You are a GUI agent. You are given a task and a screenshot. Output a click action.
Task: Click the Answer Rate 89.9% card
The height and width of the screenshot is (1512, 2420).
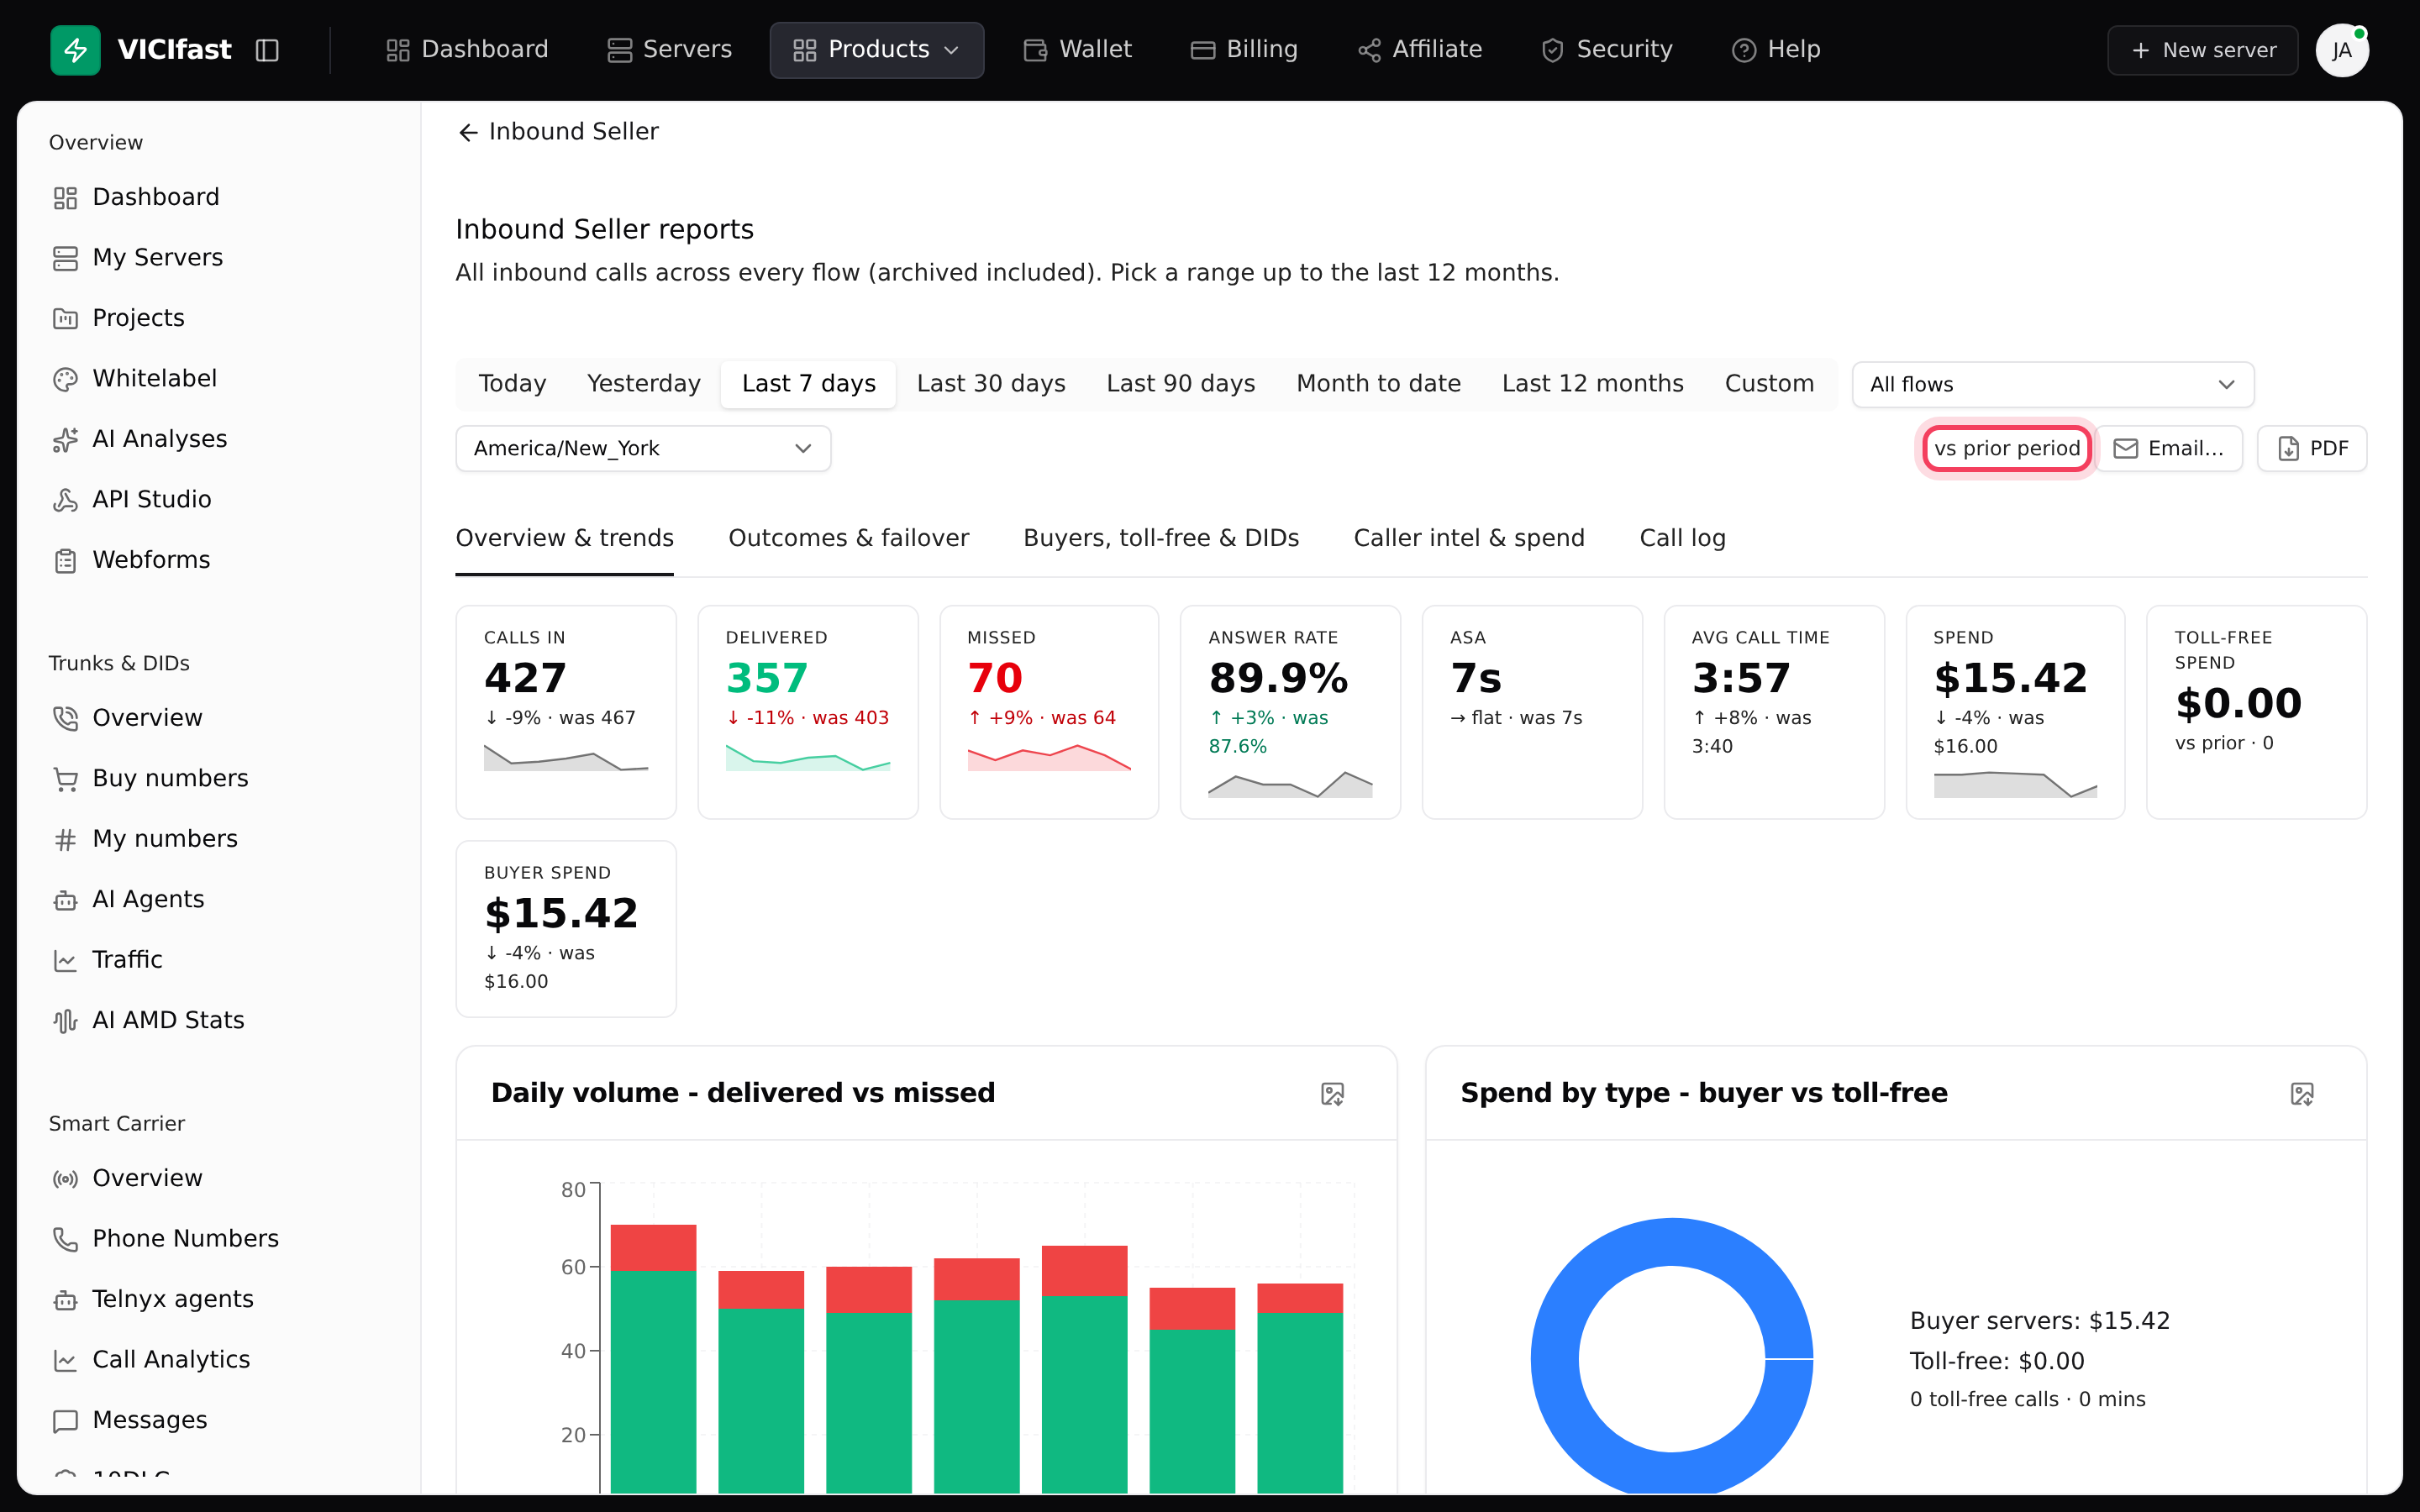[x=1290, y=712]
